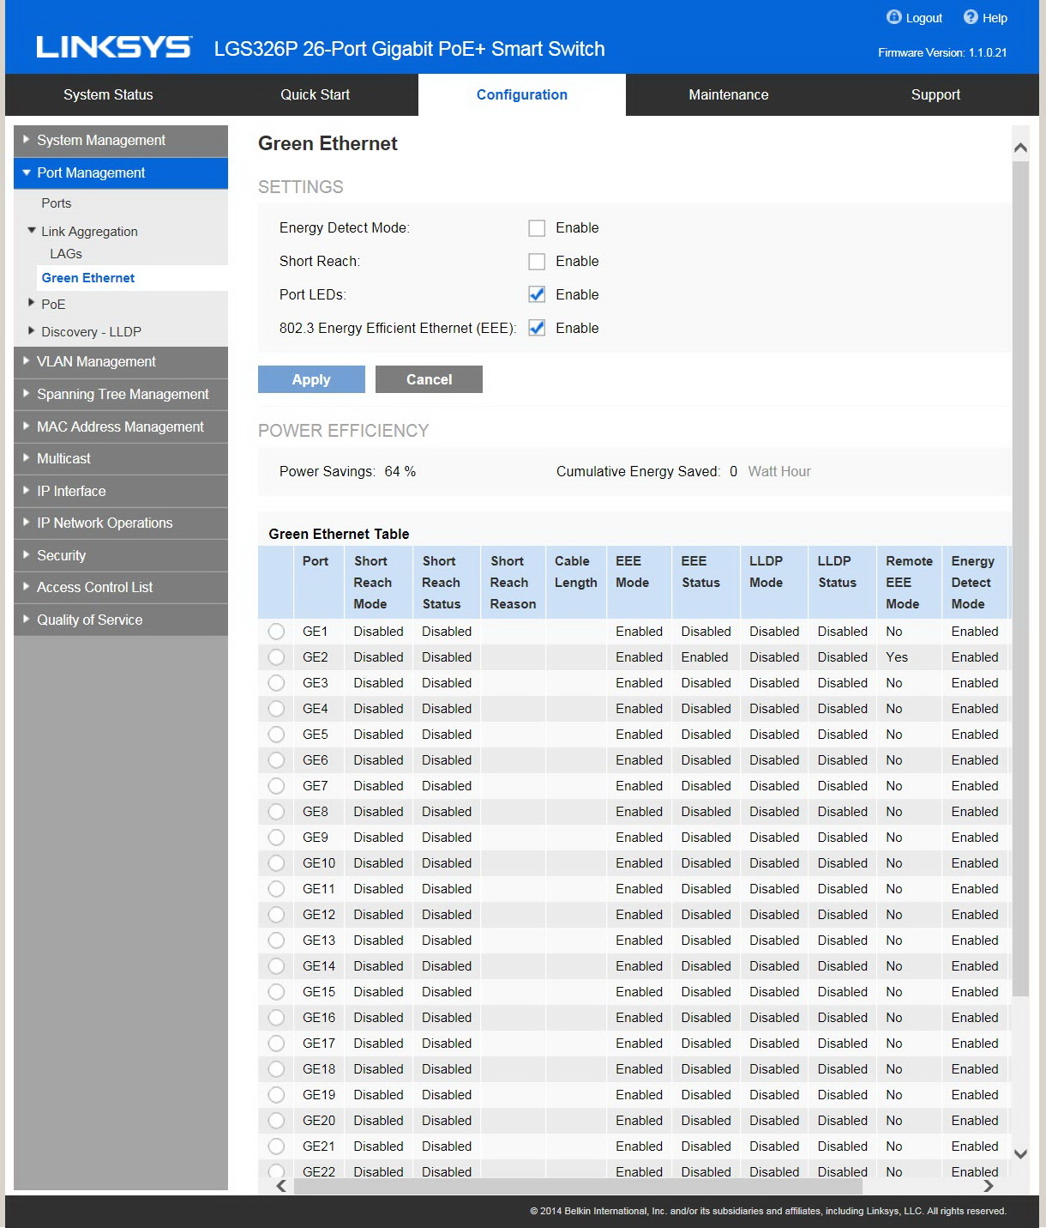
Task: Switch to the Quick Start tab
Action: [x=316, y=94]
